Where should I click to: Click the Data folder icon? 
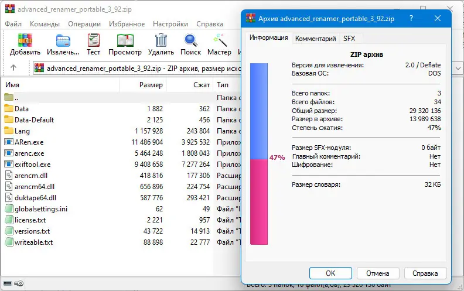(x=9, y=108)
